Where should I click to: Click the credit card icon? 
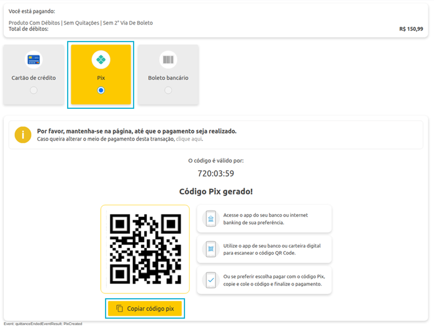[x=34, y=59]
